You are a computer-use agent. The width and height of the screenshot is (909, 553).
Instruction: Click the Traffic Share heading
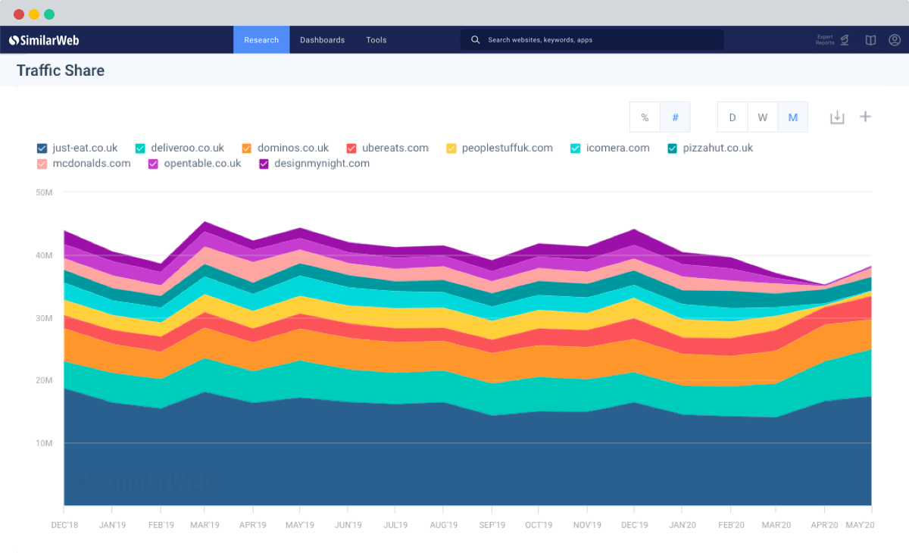(61, 70)
